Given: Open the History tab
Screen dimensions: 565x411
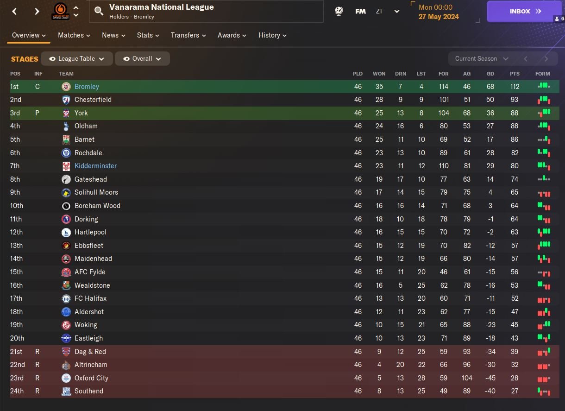Looking at the screenshot, I should 272,35.
